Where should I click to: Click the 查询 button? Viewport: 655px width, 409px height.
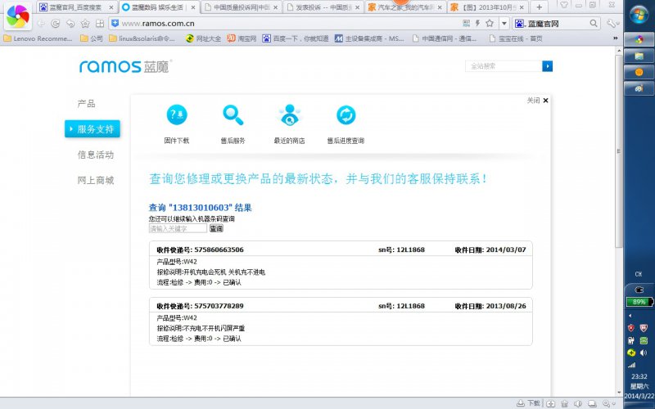tap(216, 228)
